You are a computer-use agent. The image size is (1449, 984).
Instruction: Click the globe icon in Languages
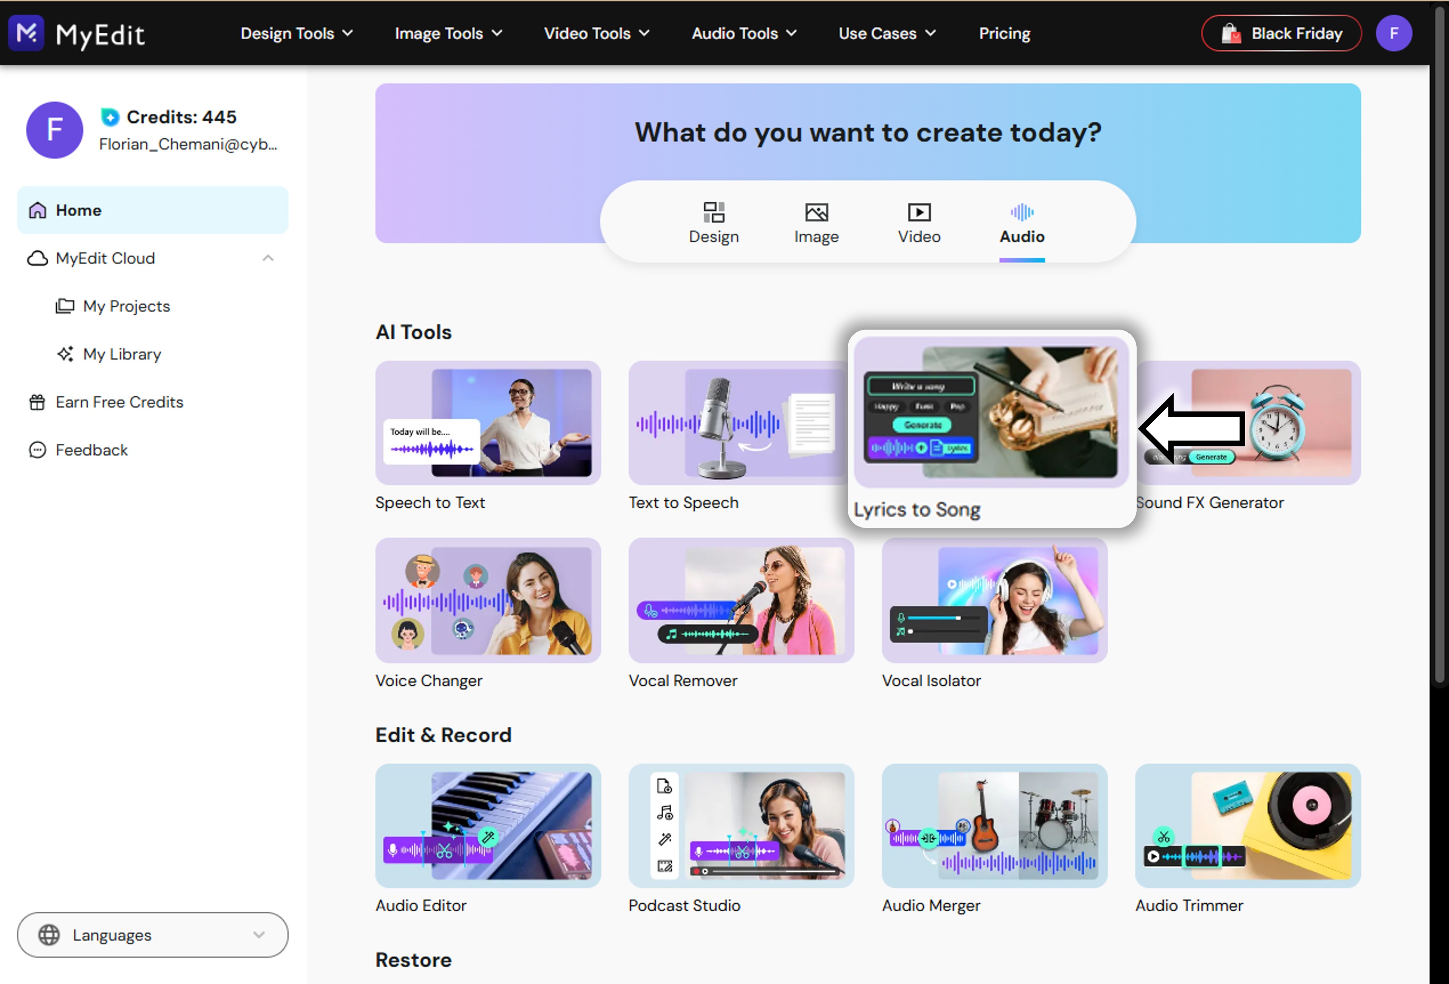click(48, 935)
